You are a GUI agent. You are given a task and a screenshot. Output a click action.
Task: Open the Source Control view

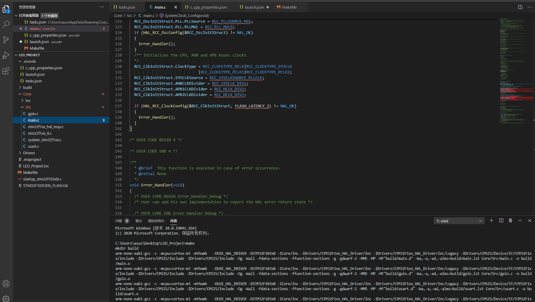point(6,40)
